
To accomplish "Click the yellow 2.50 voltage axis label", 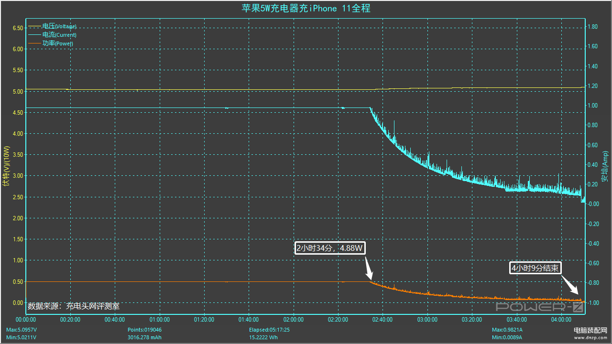I will click(x=17, y=197).
